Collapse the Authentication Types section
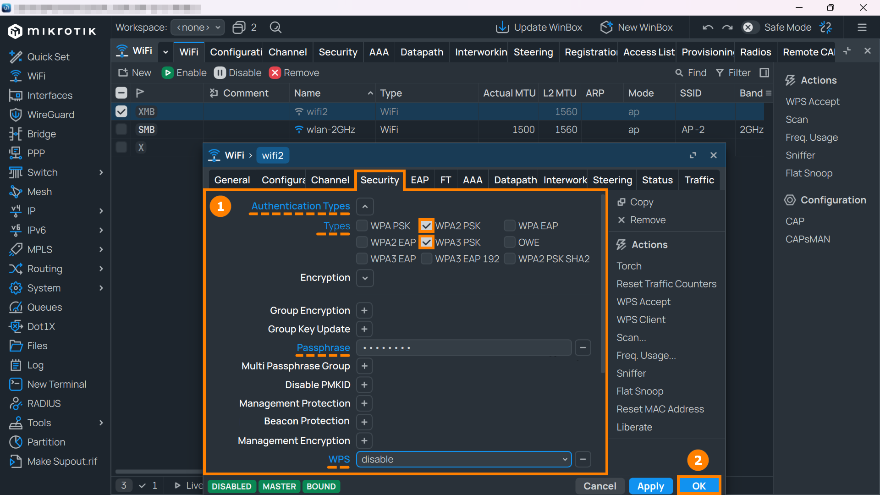Image resolution: width=880 pixels, height=495 pixels. coord(365,206)
